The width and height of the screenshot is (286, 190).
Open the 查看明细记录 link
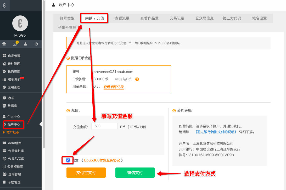tap(114, 87)
